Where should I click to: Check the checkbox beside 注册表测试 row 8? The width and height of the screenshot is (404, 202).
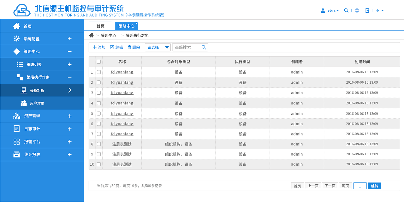click(x=99, y=144)
